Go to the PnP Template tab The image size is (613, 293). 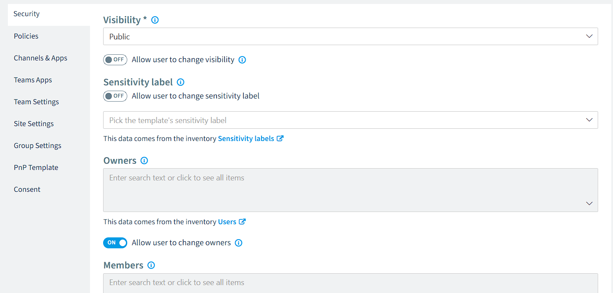[36, 167]
